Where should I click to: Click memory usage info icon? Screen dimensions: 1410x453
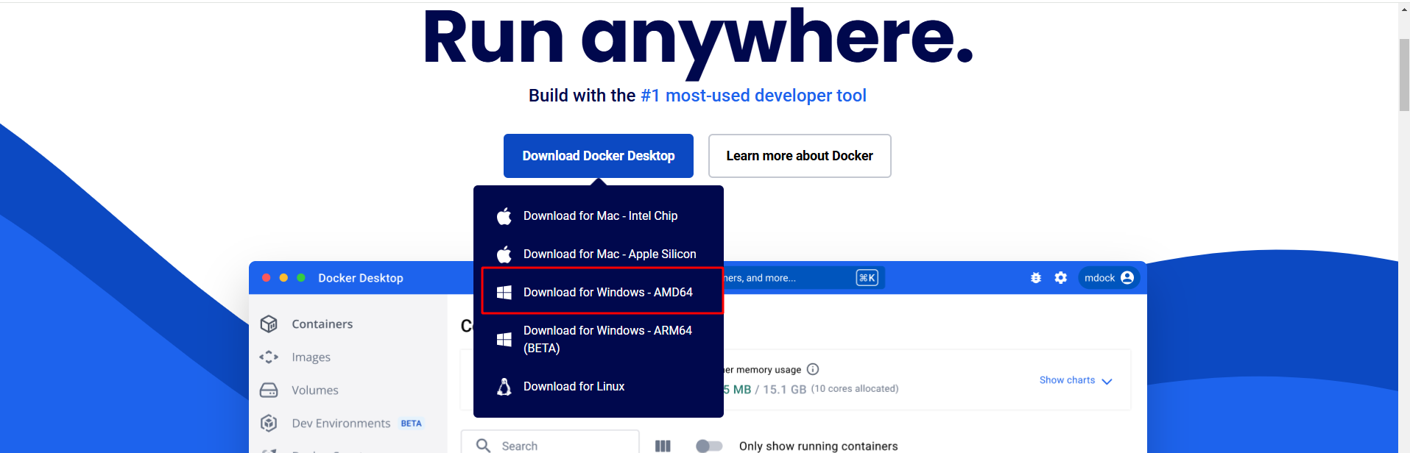click(x=813, y=369)
